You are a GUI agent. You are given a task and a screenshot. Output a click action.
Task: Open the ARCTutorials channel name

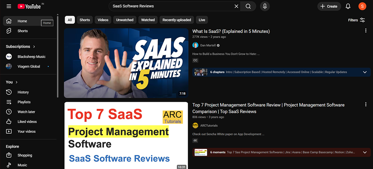[x=209, y=126]
